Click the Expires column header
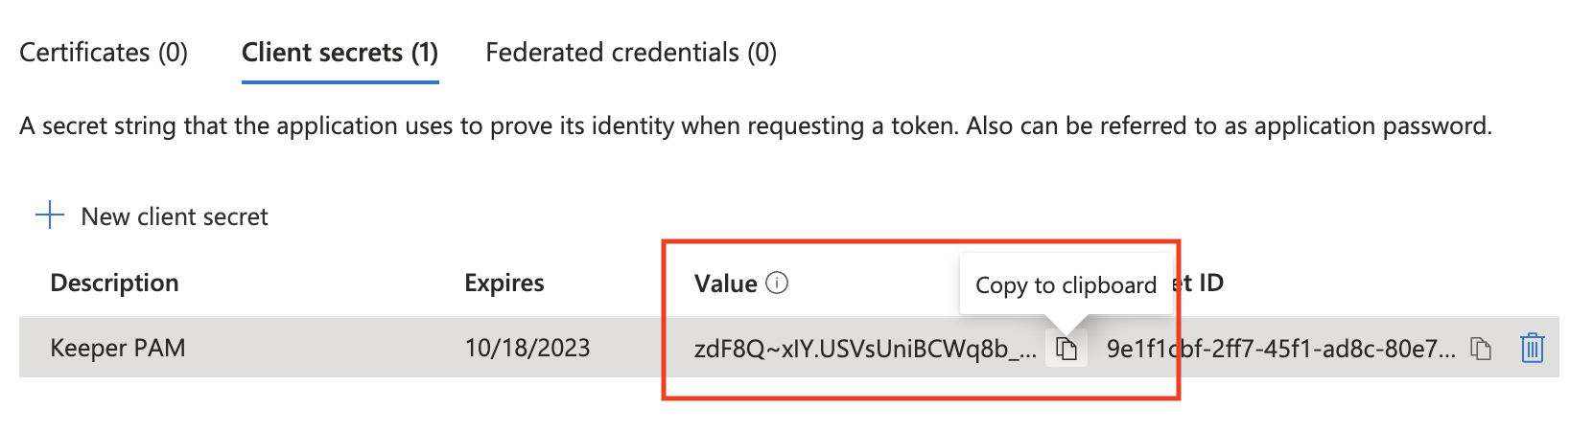1570x431 pixels. pyautogui.click(x=504, y=283)
